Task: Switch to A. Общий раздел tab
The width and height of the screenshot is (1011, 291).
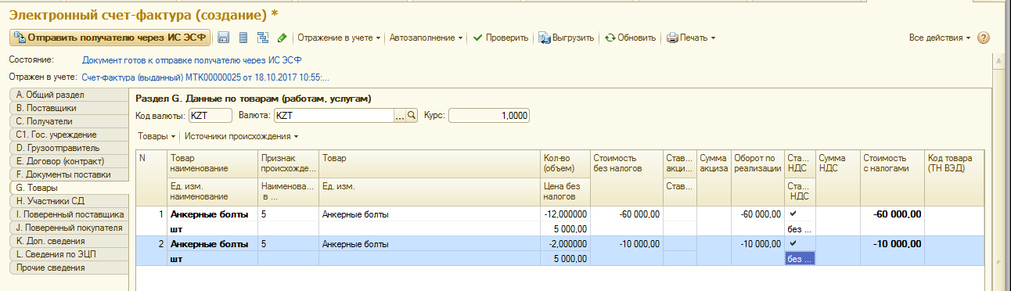Action: click(x=69, y=95)
